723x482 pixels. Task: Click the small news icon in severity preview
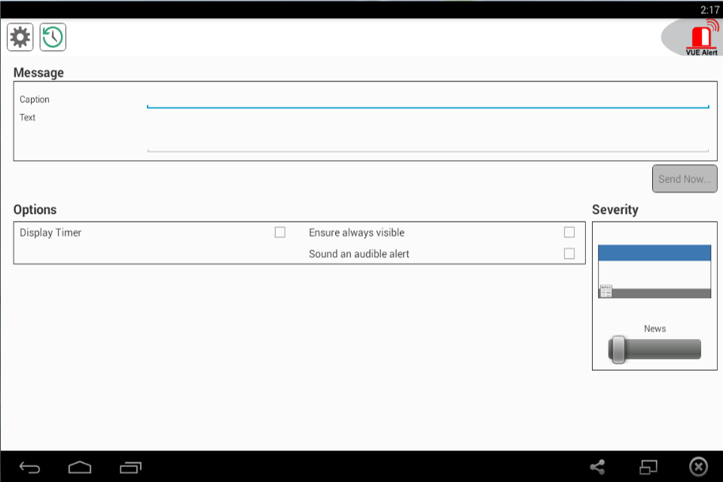[606, 291]
